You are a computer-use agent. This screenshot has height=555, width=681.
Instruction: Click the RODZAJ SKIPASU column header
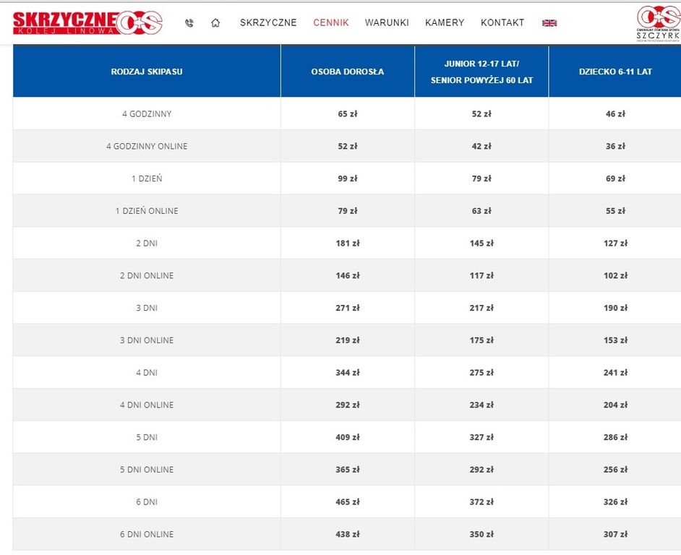click(147, 72)
